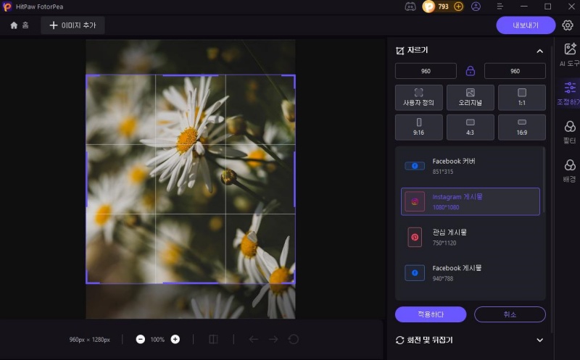Image resolution: width=580 pixels, height=360 pixels.
Task: Choose Facebook 게시물 940*788 preset
Action: [470, 273]
